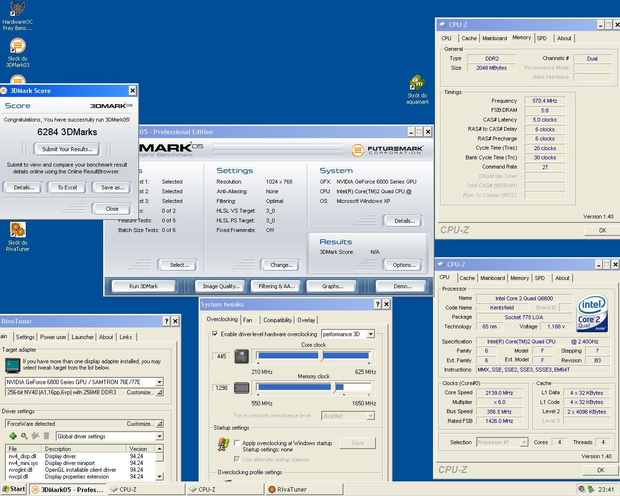The image size is (620, 496).
Task: Open the SPD tab in the Memory CPU-Z window
Action: coord(542,38)
